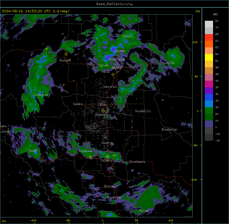Click the Okotoks town label
Image resolution: width=229 pixels, height=224 pixels.
(109, 186)
